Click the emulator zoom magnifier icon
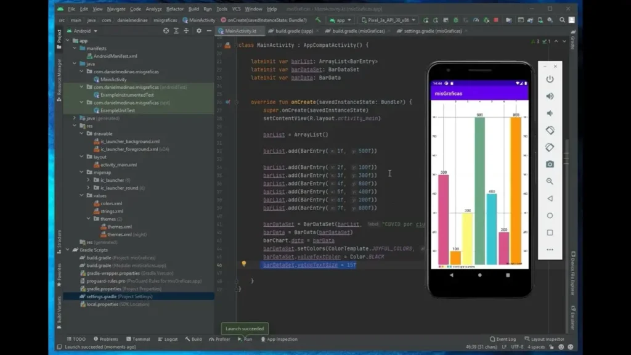The width and height of the screenshot is (631, 355). pos(550,181)
